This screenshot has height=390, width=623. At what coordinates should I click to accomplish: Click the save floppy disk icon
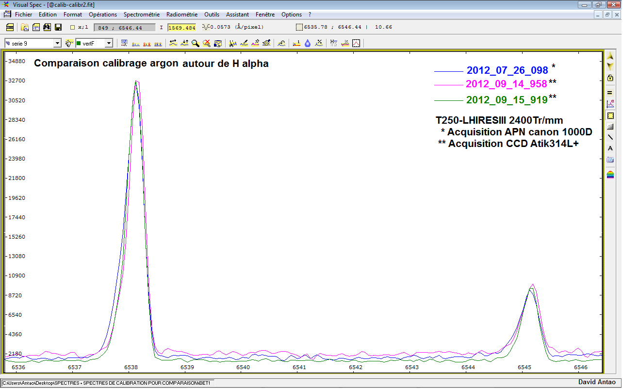[58, 27]
